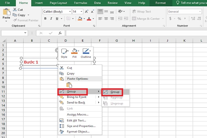Toggle Underline formatting

coord(57,18)
